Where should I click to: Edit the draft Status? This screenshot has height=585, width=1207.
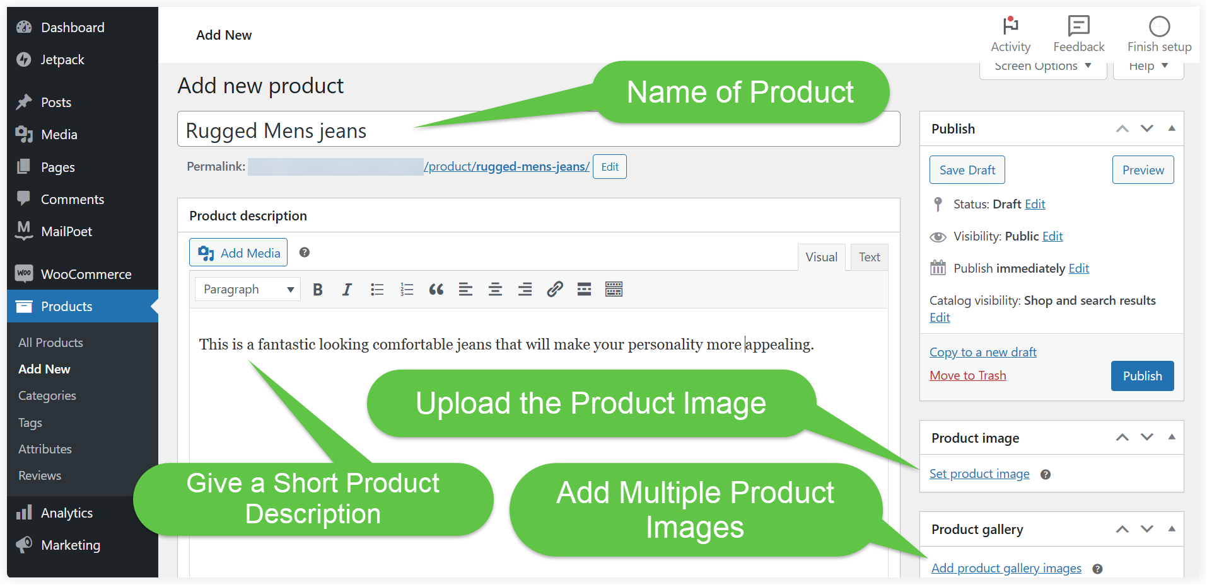click(1035, 204)
